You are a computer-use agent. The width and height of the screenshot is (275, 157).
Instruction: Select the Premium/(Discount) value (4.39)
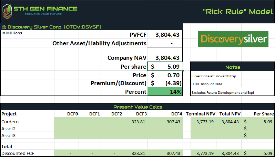click(x=165, y=83)
